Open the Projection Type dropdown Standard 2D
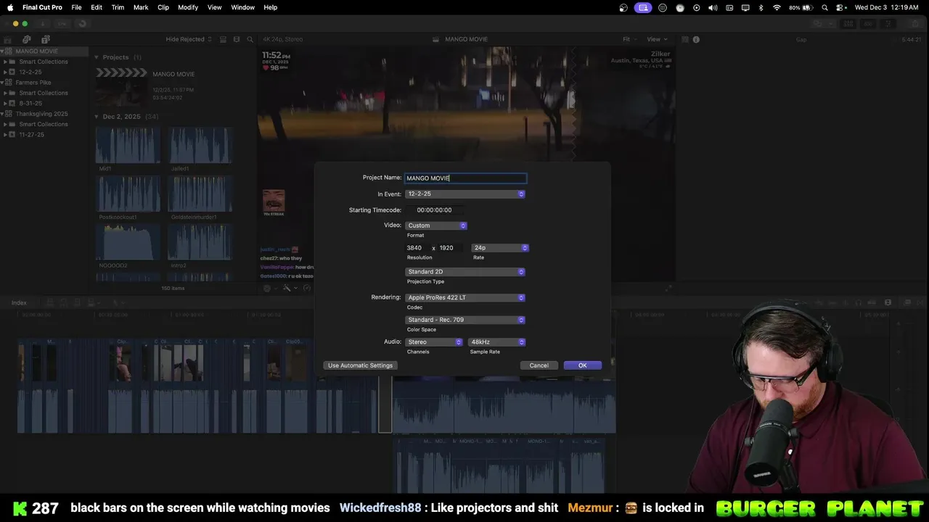Viewport: 929px width, 522px height. tap(465, 272)
